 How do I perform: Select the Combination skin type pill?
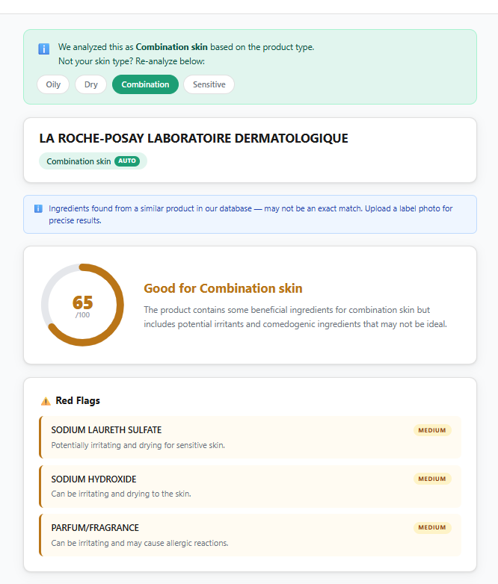pos(145,84)
